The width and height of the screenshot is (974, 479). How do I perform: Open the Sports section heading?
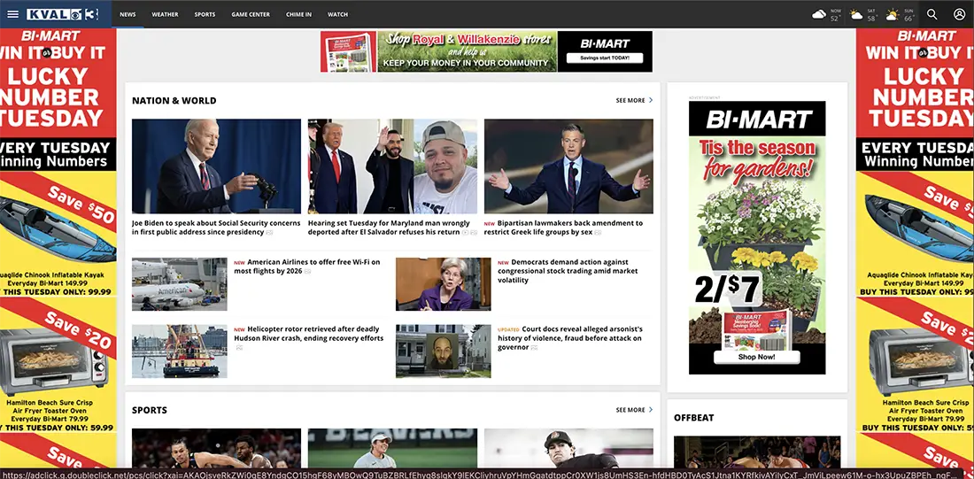click(x=149, y=411)
